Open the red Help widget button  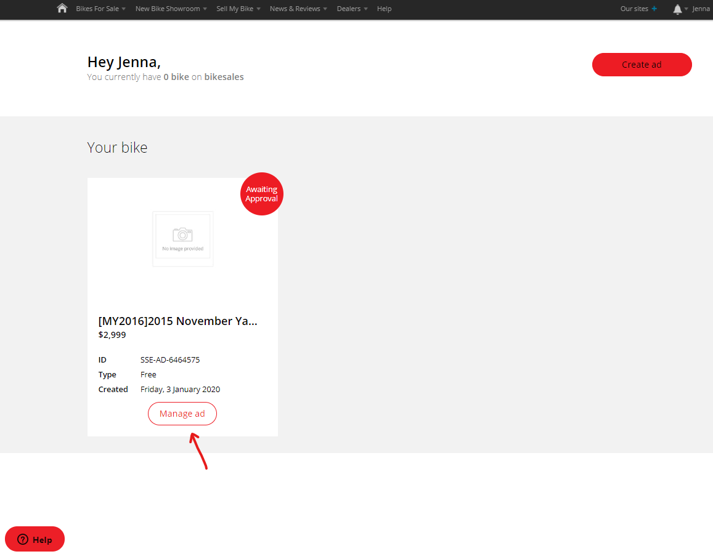[35, 539]
